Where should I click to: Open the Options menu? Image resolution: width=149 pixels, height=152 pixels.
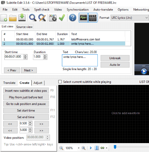coord(123,10)
